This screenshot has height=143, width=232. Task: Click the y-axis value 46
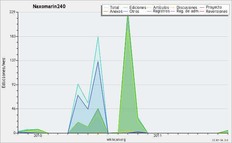(13, 109)
